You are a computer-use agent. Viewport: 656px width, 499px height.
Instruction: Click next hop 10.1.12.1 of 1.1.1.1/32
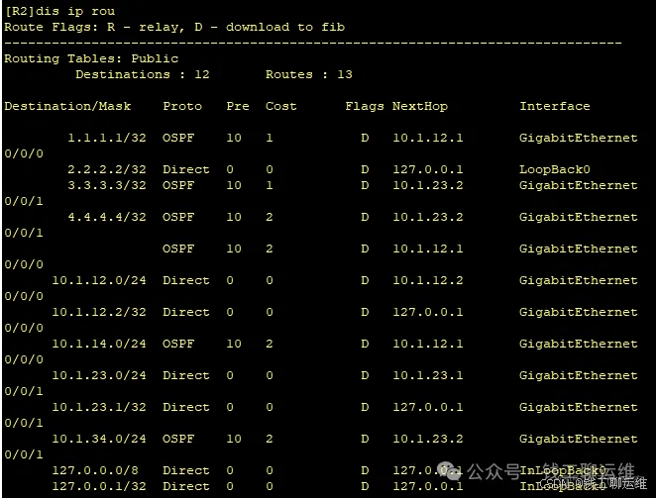(427, 138)
